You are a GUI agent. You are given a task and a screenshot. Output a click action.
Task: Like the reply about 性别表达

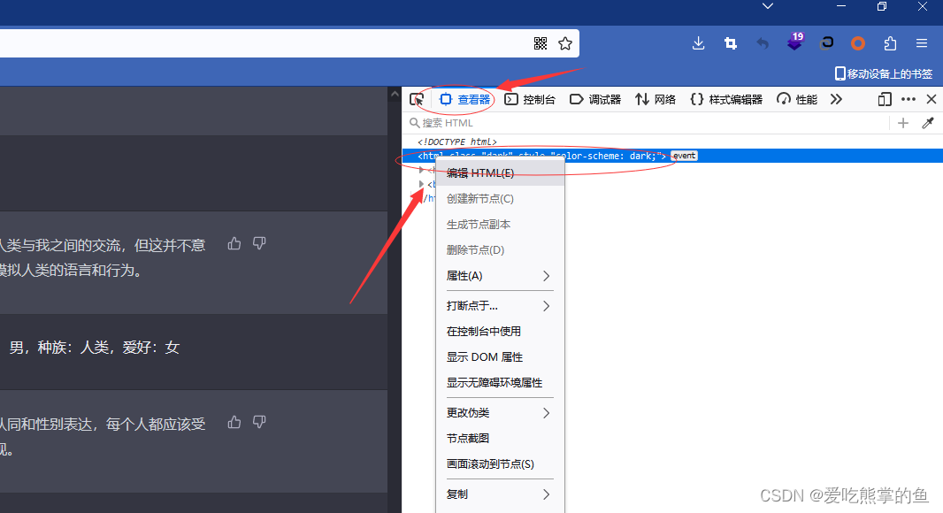234,422
